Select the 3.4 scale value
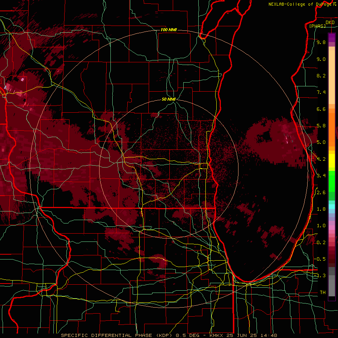Viewport: 338px width, 338px height. click(321, 176)
